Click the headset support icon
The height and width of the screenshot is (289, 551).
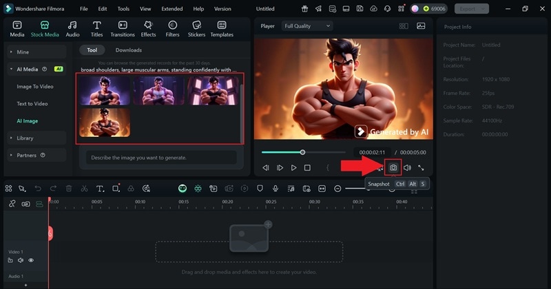click(x=387, y=9)
